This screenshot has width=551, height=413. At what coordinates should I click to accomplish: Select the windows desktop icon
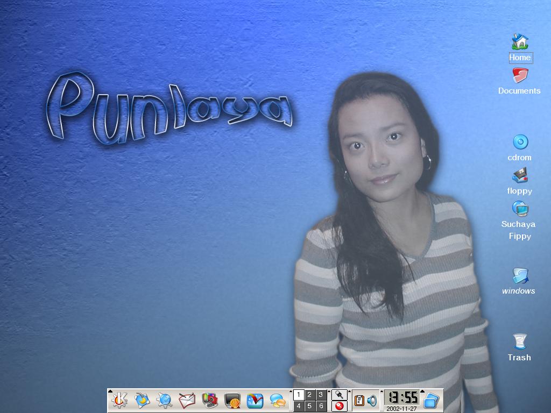coord(520,275)
